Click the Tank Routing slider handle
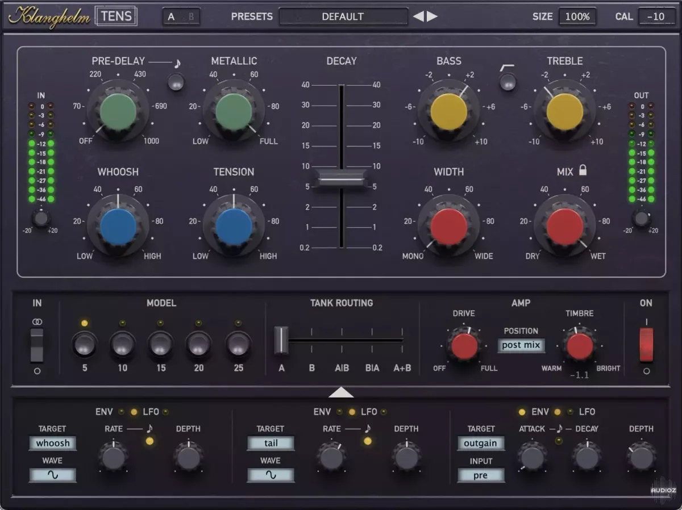The height and width of the screenshot is (510, 682). pyautogui.click(x=281, y=340)
